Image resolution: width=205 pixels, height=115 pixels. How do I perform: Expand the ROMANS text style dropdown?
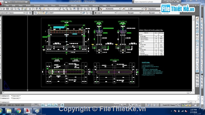point(112,9)
